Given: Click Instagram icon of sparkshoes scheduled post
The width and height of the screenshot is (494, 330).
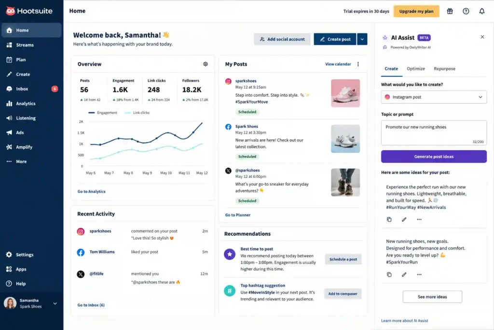Looking at the screenshot, I should coord(228,81).
